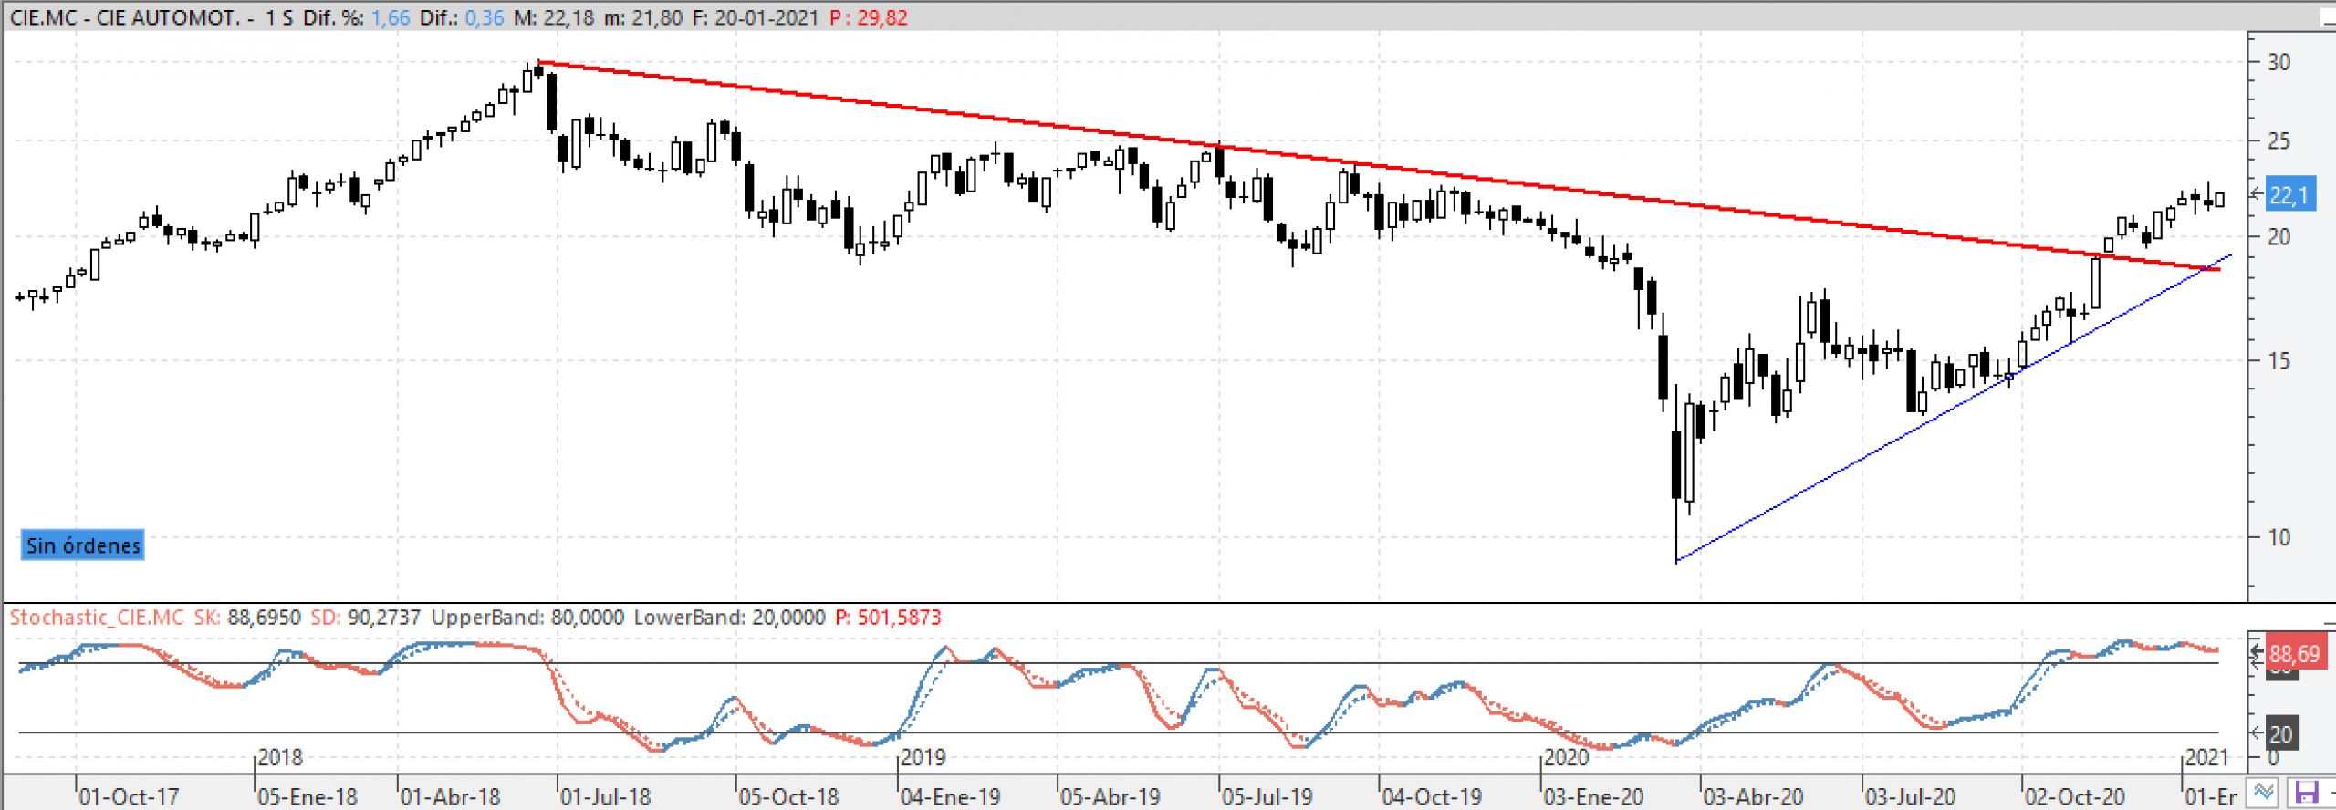Viewport: 2336px width, 810px height.
Task: Click the zigzag chart-type icon
Action: (2264, 793)
